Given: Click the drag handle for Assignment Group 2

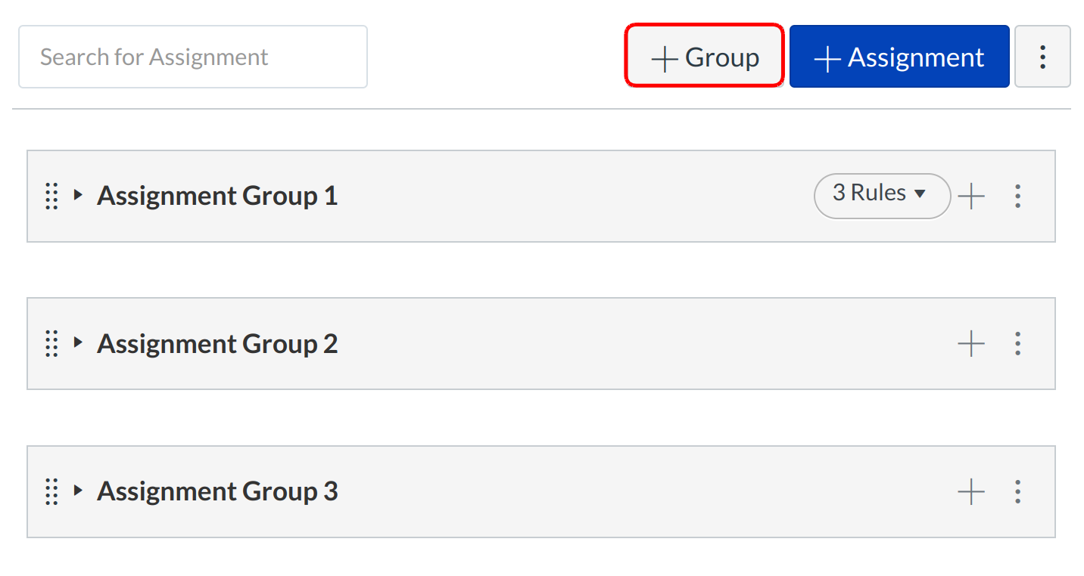Looking at the screenshot, I should point(51,343).
